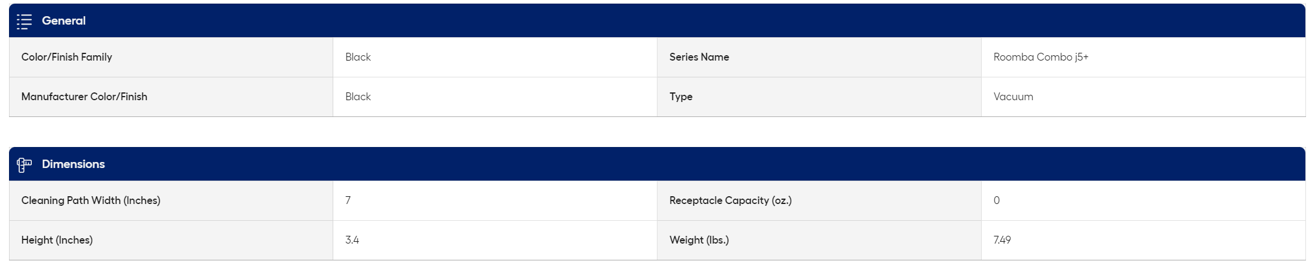This screenshot has width=1315, height=261.
Task: Click the Roomba Combo j5+ value
Action: [1041, 57]
